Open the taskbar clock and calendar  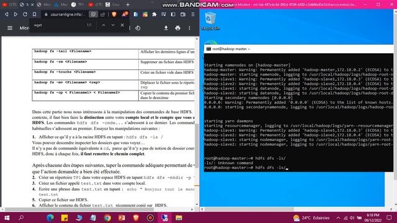tap(373, 217)
